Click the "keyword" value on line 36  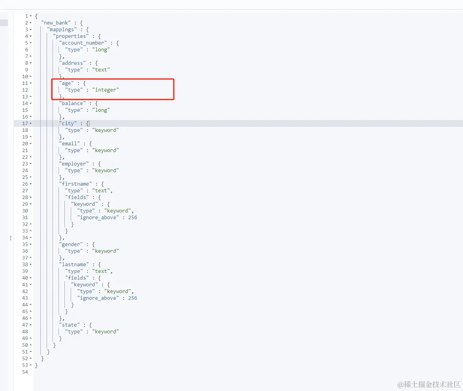[x=105, y=251]
